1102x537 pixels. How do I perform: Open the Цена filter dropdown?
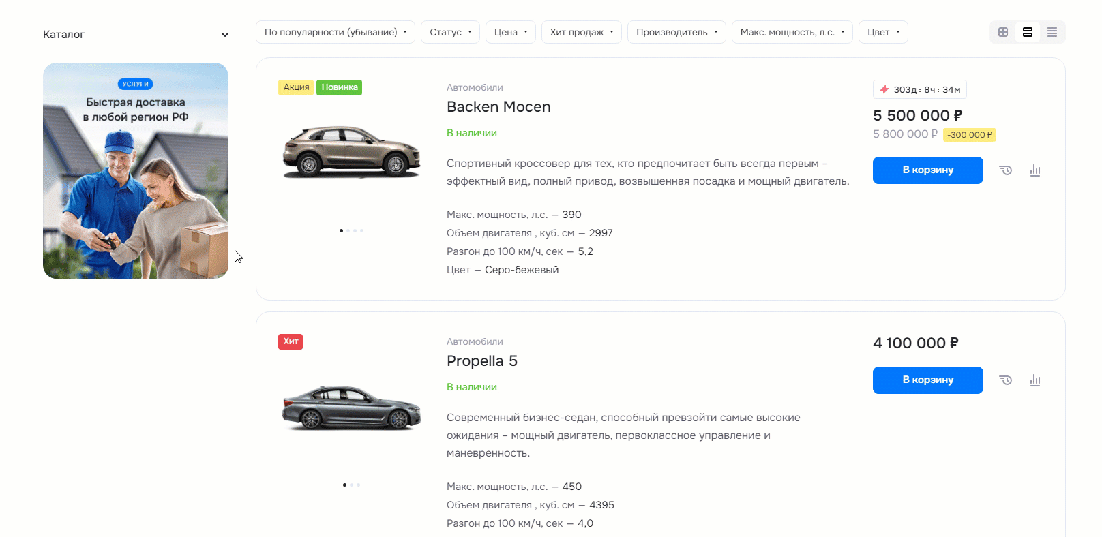tap(511, 32)
